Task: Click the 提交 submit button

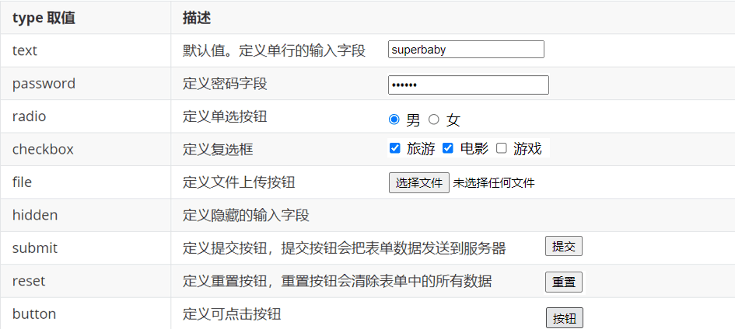Action: [x=563, y=246]
